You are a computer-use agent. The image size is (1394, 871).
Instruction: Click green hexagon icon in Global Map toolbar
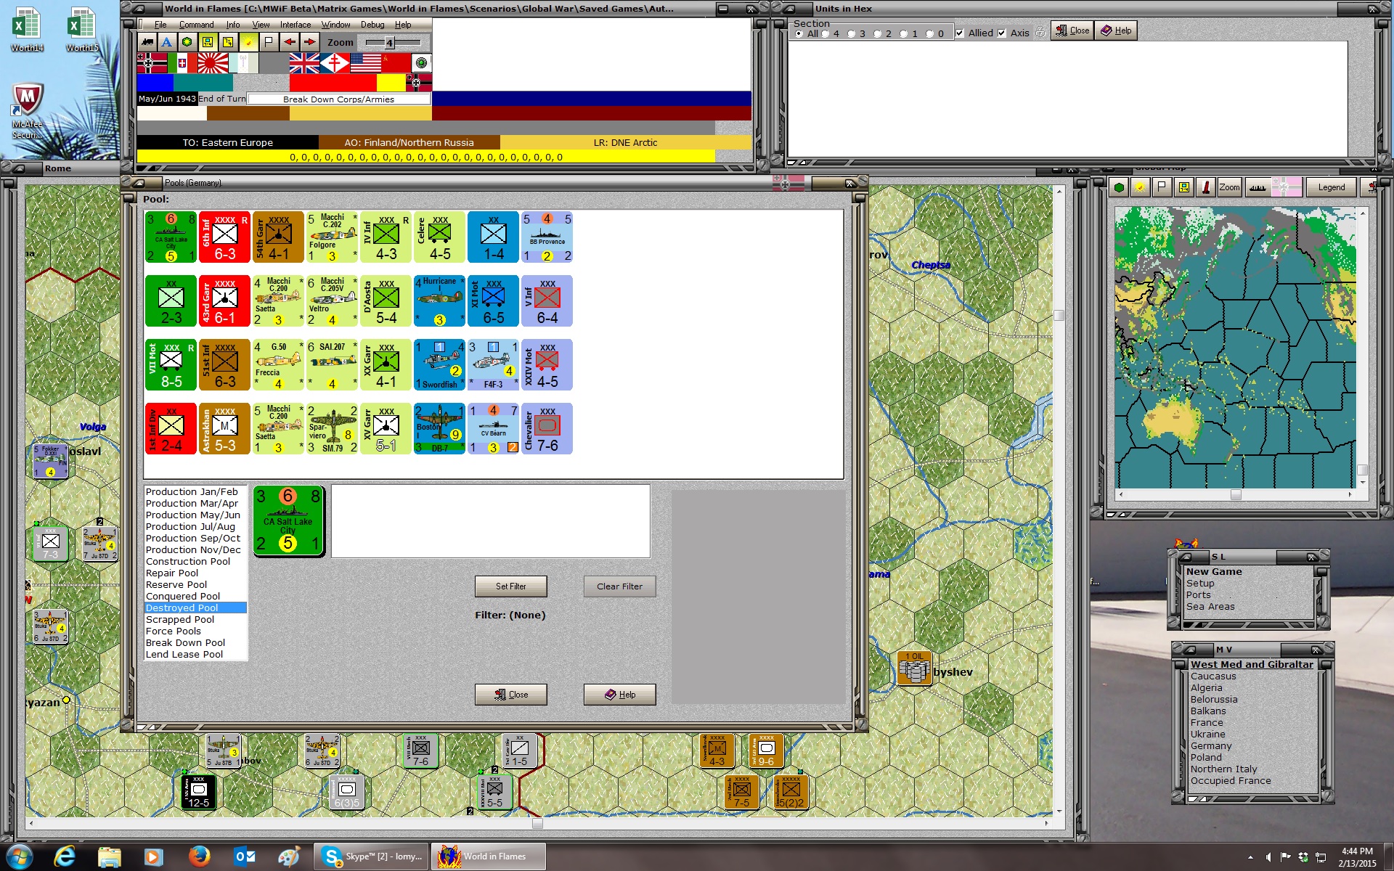pos(1120,187)
